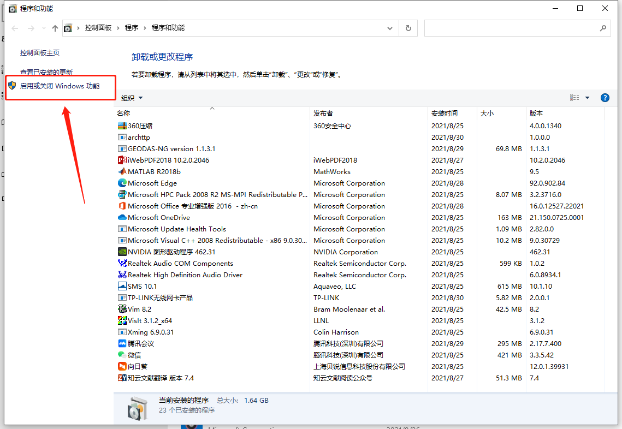Click Realtek High Definition Audio icon
This screenshot has width=622, height=429.
(x=122, y=275)
